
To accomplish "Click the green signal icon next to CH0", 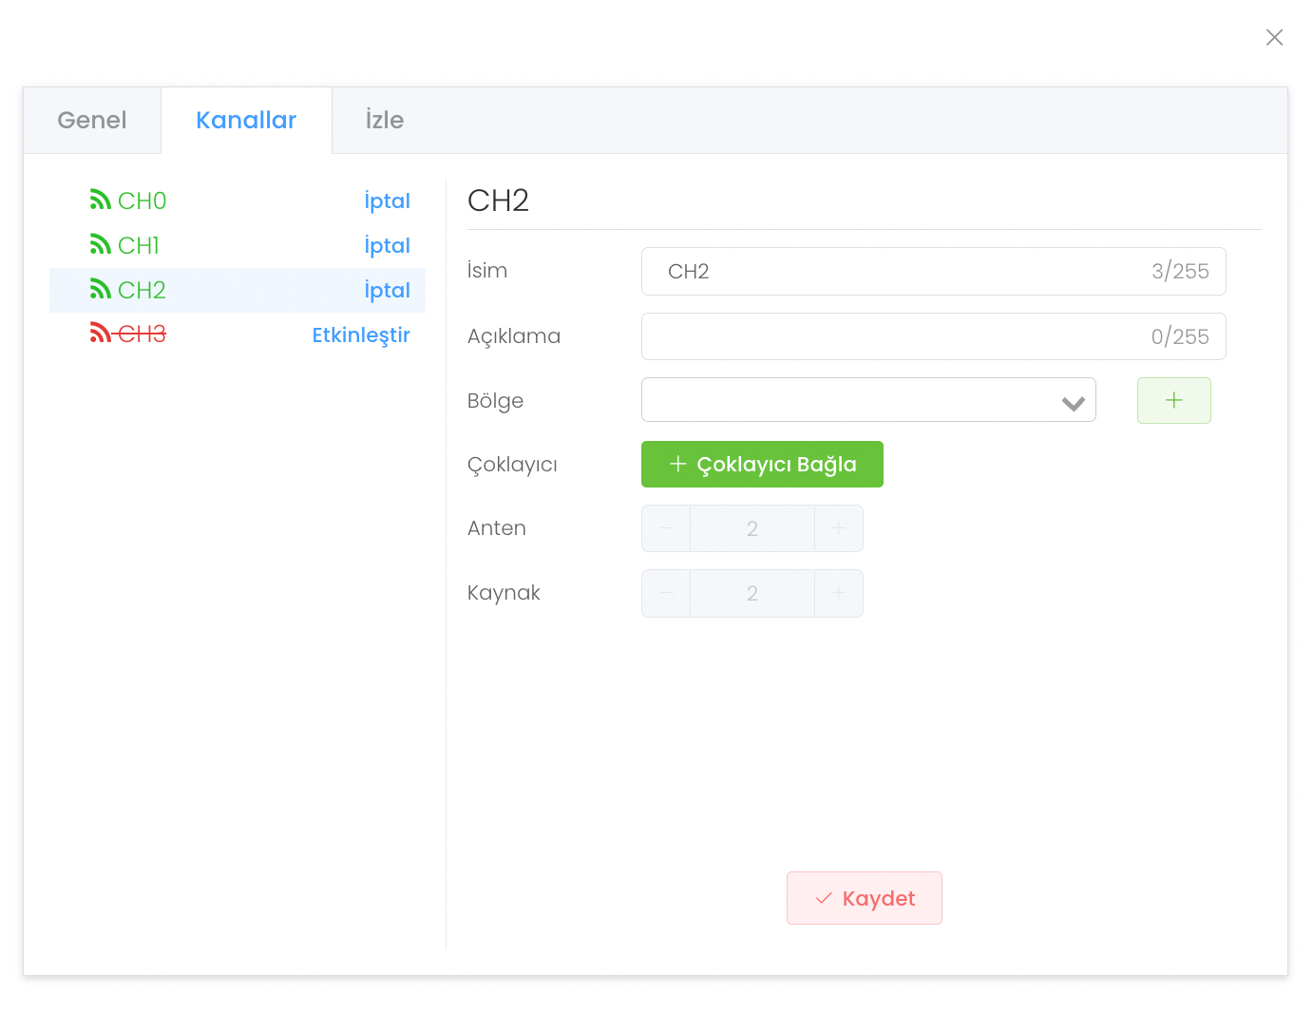I will (x=101, y=200).
